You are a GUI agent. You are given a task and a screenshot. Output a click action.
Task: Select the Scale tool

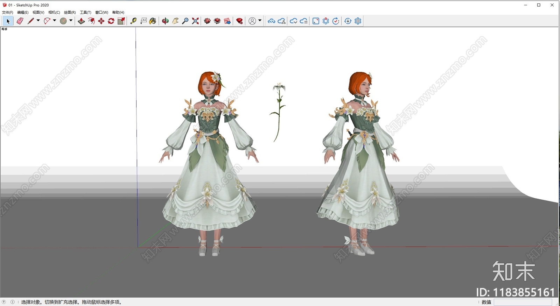pyautogui.click(x=121, y=21)
